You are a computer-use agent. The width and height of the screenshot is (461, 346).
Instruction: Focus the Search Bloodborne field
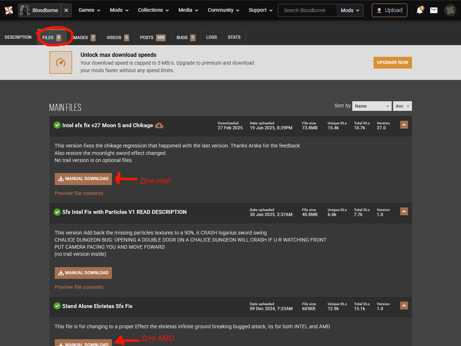pyautogui.click(x=307, y=10)
